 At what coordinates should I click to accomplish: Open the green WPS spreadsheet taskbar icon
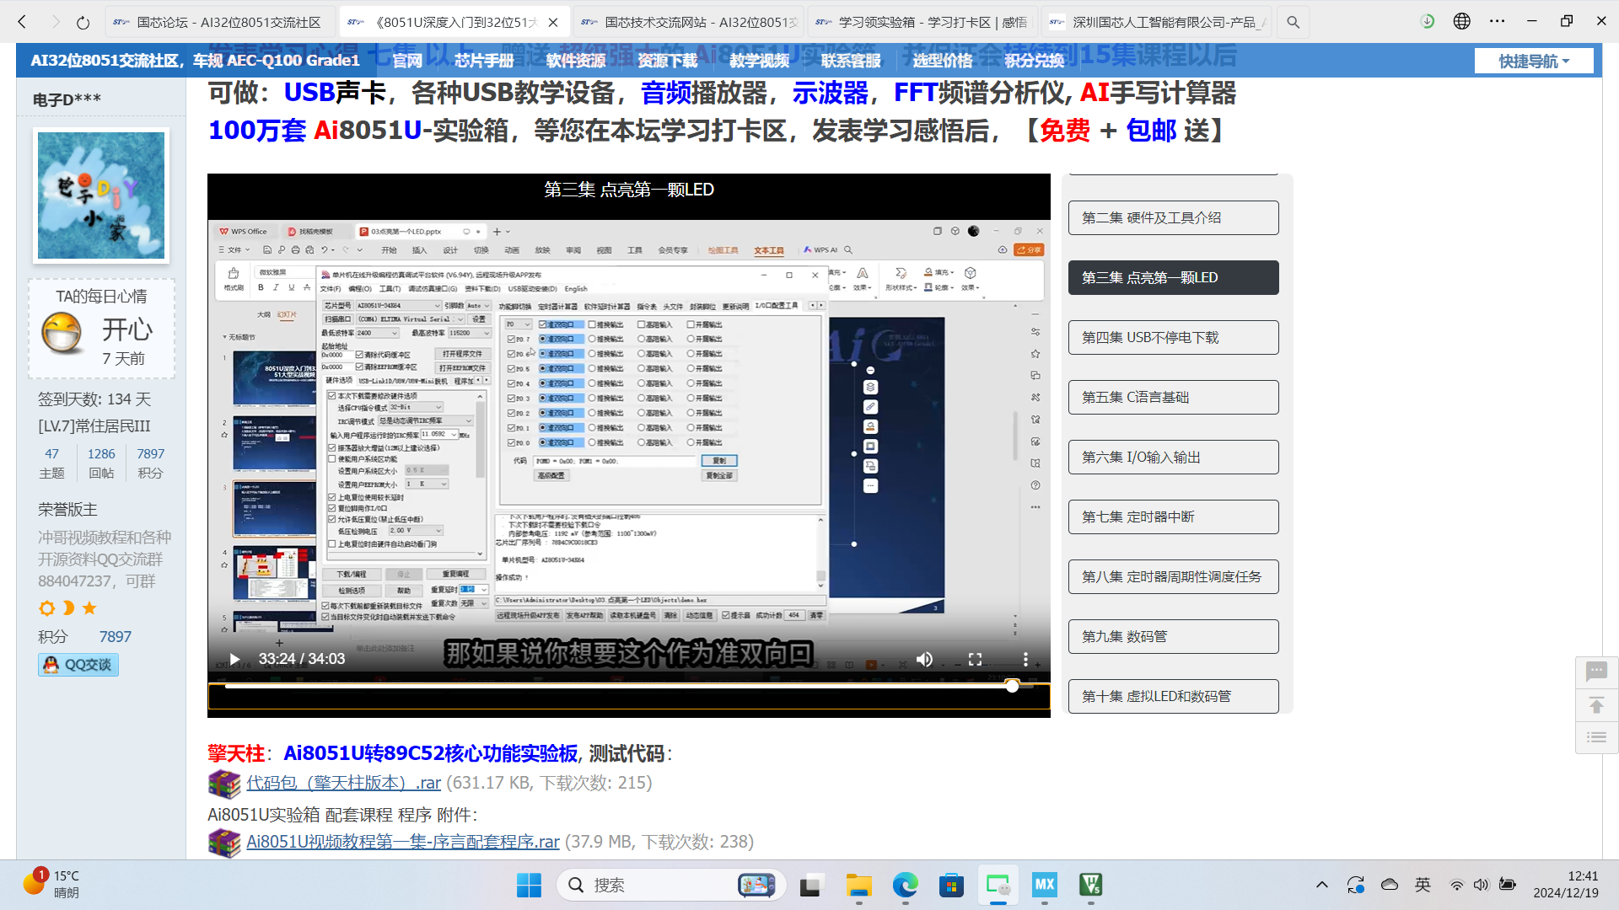click(x=1091, y=885)
